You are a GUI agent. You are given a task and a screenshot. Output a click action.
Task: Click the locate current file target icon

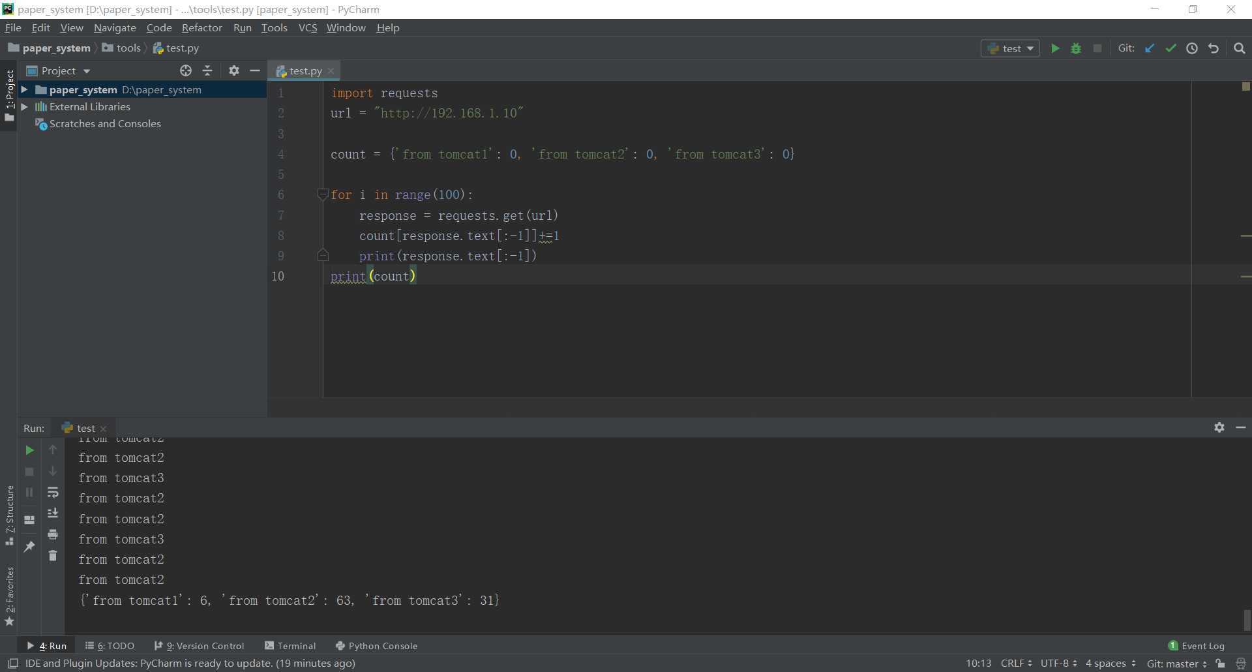coord(186,70)
